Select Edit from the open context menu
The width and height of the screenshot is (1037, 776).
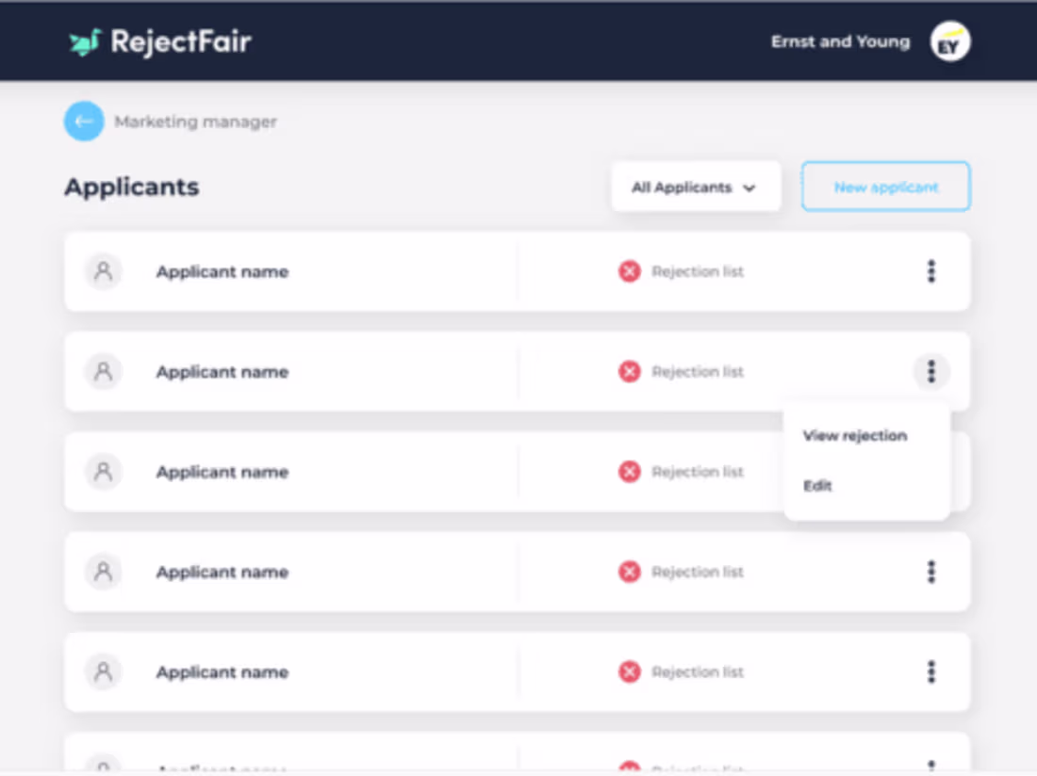(817, 486)
